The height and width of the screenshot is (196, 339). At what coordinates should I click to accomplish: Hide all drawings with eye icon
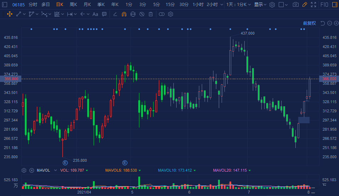point(142,14)
